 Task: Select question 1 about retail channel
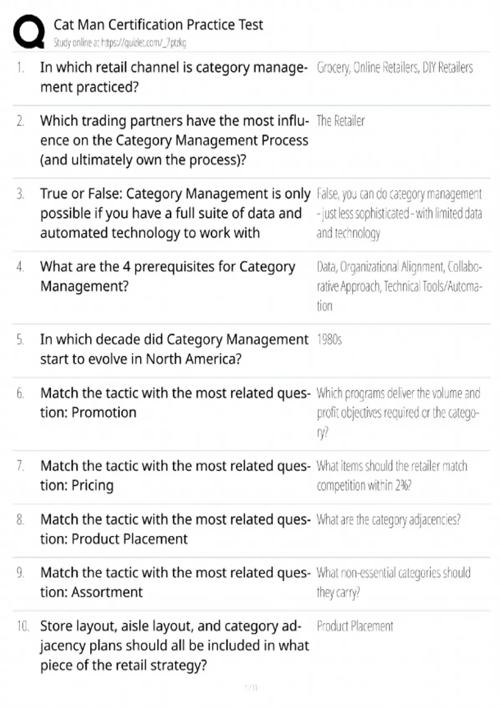[173, 77]
